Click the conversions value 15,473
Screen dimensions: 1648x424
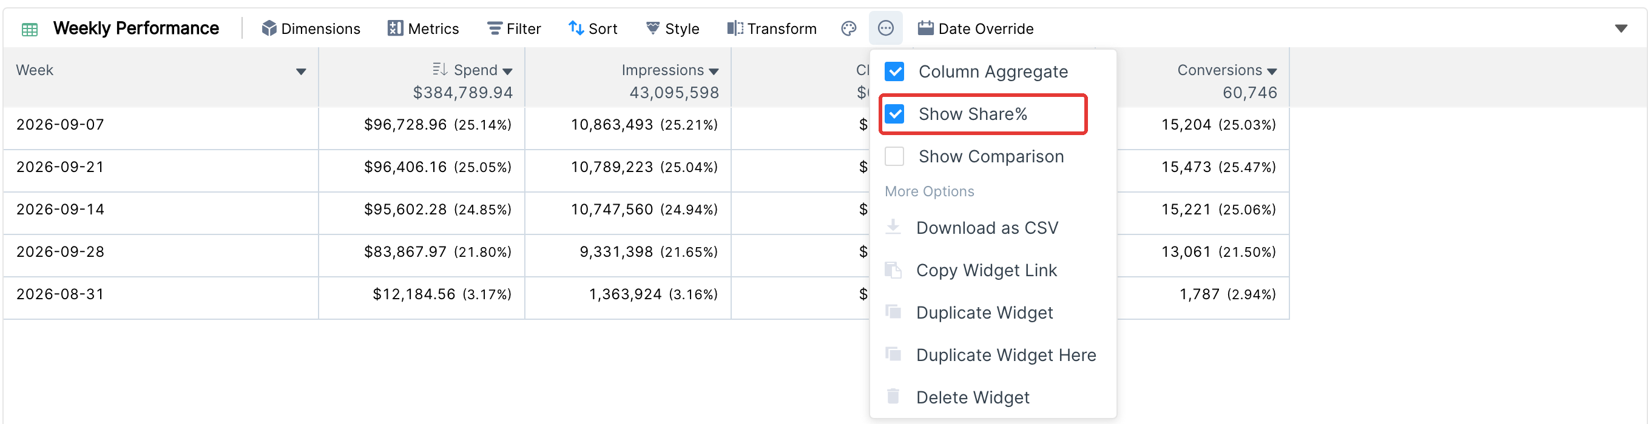[x=1186, y=167]
